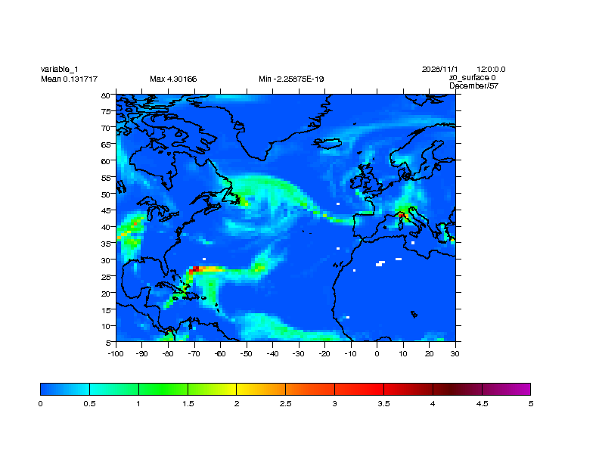The width and height of the screenshot is (599, 463).
Task: Select the 'z0_surface 0' level label
Action: [473, 77]
